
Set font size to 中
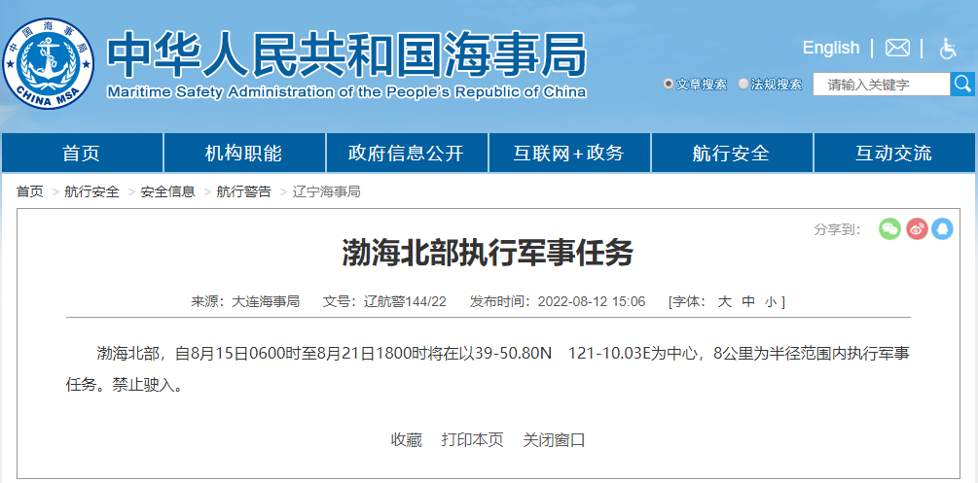(747, 302)
